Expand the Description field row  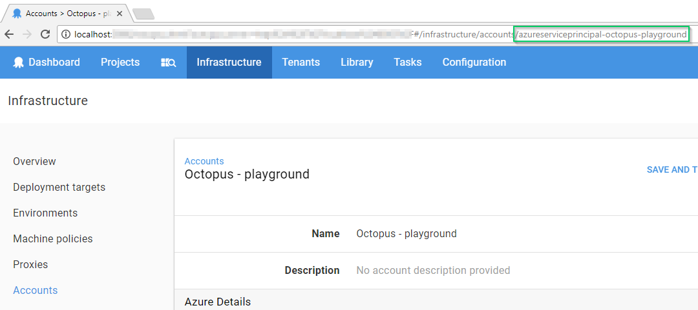[436, 271]
